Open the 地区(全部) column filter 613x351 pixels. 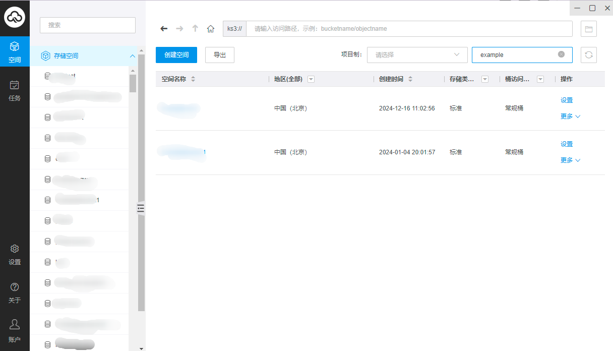coord(311,79)
